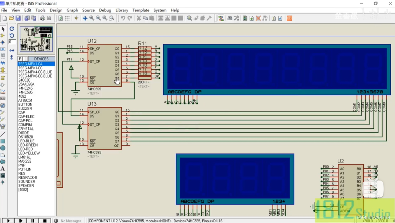395x223 pixels.
Task: Click the rotation angle input field
Action: tap(12, 42)
